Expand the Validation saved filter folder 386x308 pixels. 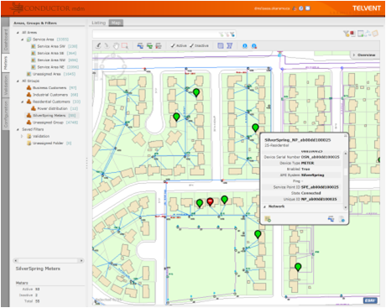[22, 136]
